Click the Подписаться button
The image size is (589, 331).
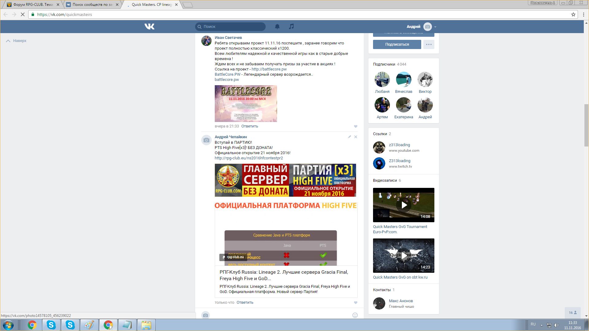pyautogui.click(x=397, y=44)
